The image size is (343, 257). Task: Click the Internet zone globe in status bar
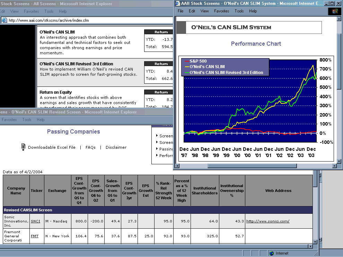(271, 253)
